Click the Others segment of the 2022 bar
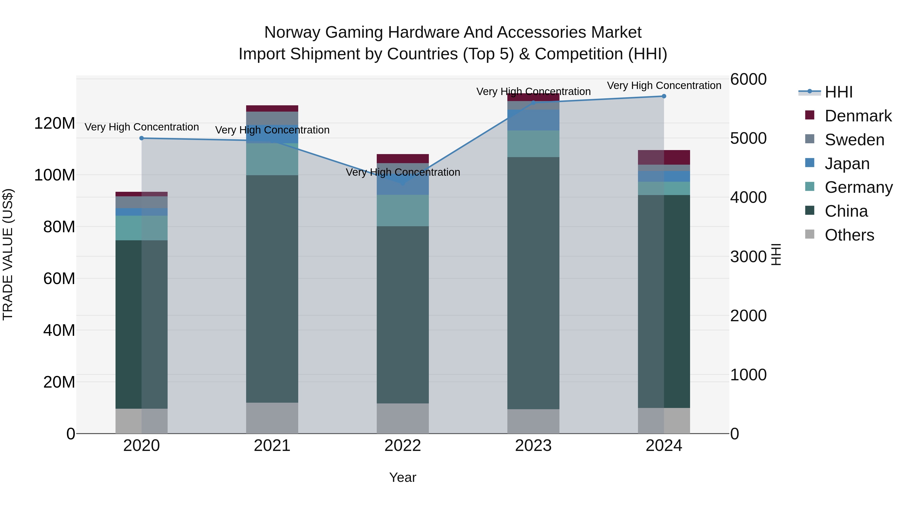This screenshot has height=509, width=906. [x=403, y=418]
